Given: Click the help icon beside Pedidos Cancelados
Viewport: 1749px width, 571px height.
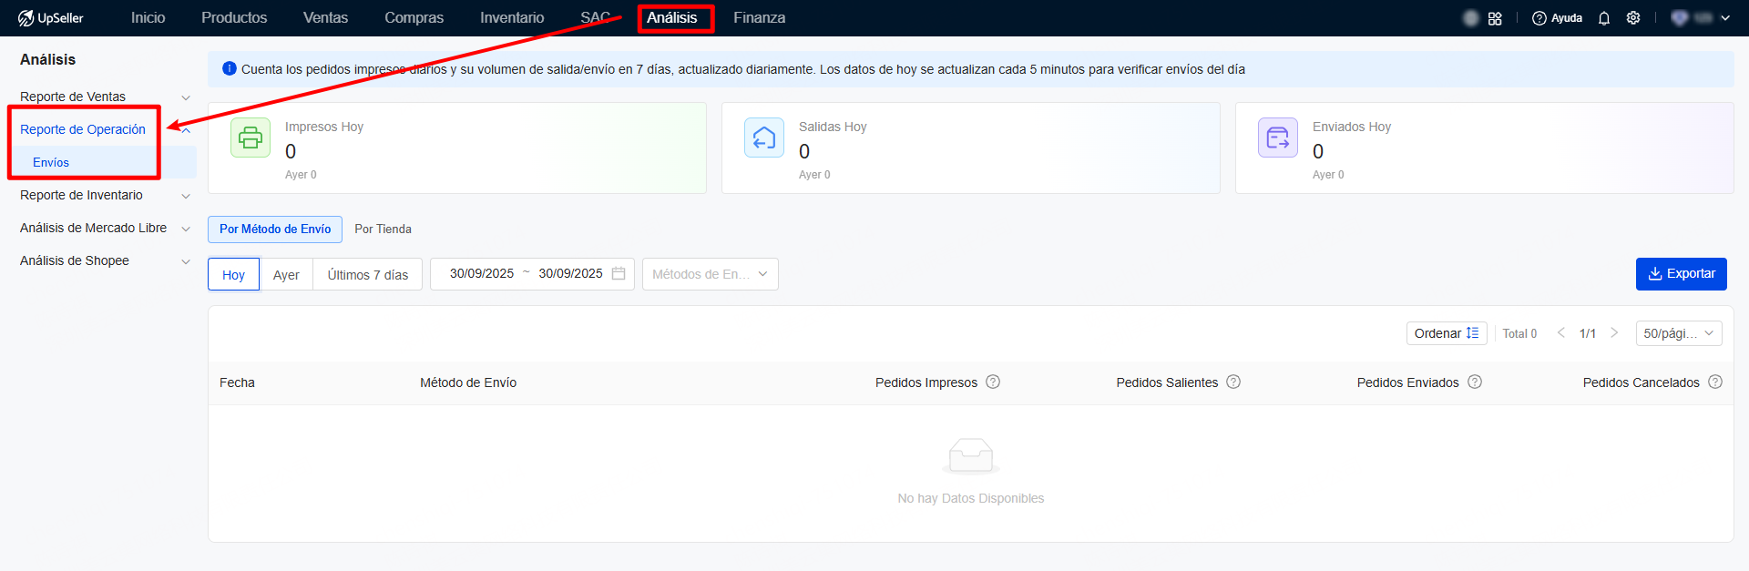Looking at the screenshot, I should point(1715,382).
